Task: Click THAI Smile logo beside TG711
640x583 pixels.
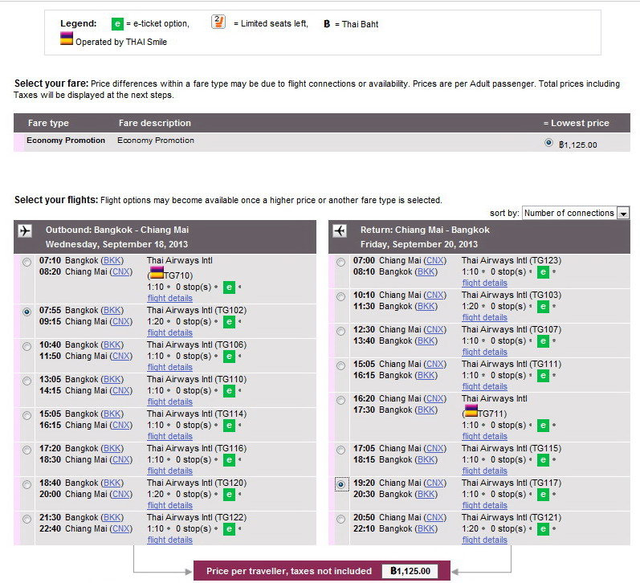Action: click(471, 410)
